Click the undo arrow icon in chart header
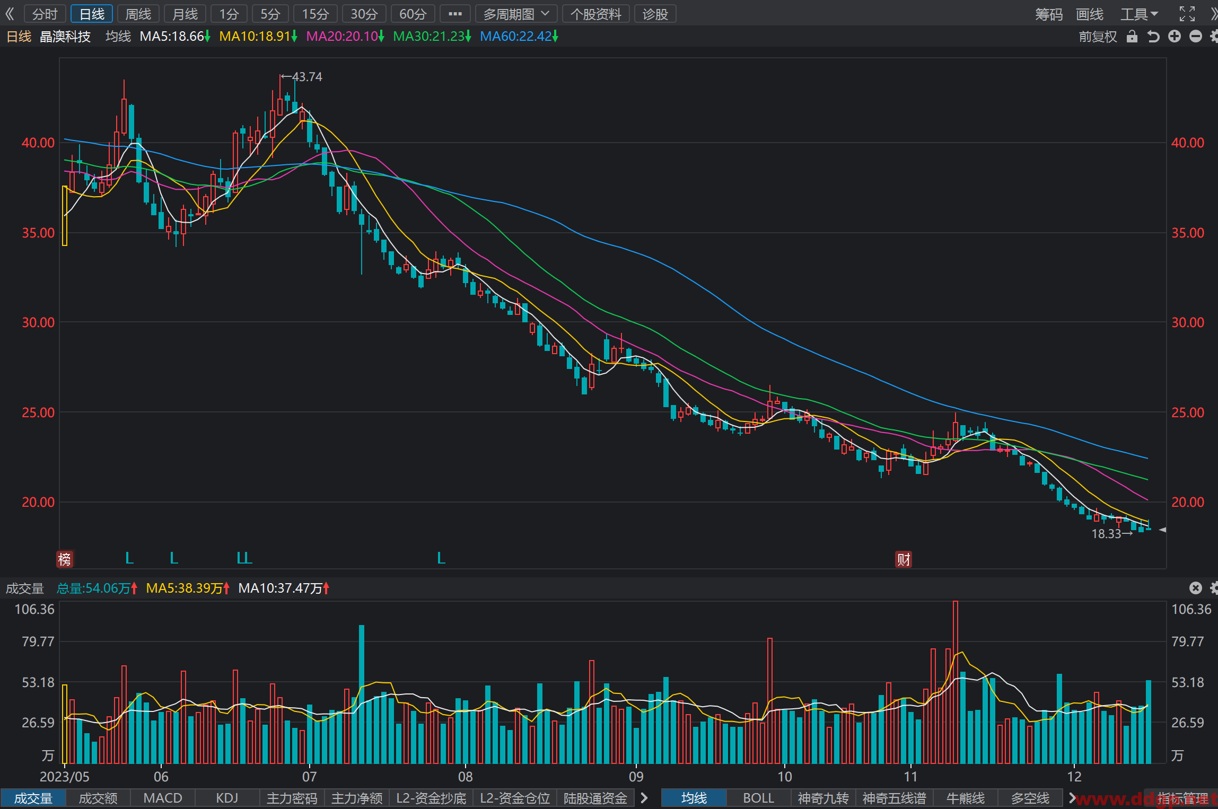Viewport: 1218px width, 809px height. coord(1153,36)
